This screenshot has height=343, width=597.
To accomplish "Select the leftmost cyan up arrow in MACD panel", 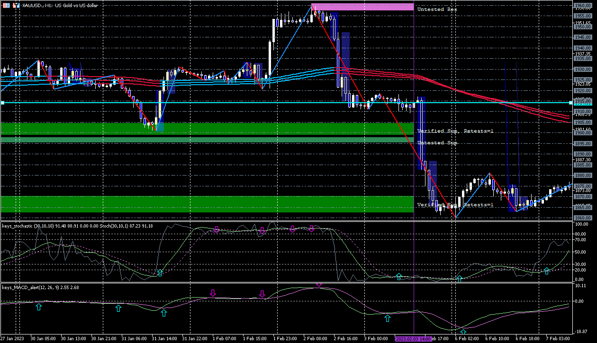I will 39,307.
